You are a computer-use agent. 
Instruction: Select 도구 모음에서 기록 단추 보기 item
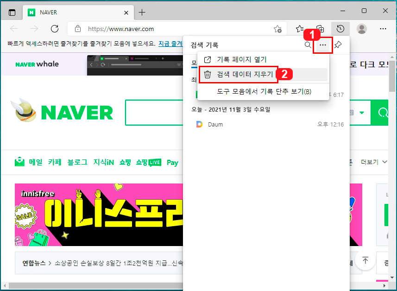tap(263, 91)
